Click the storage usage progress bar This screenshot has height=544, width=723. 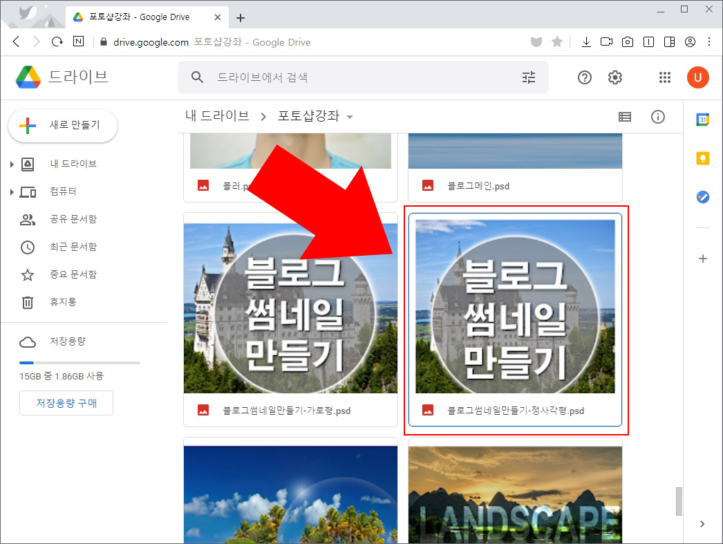[x=79, y=363]
